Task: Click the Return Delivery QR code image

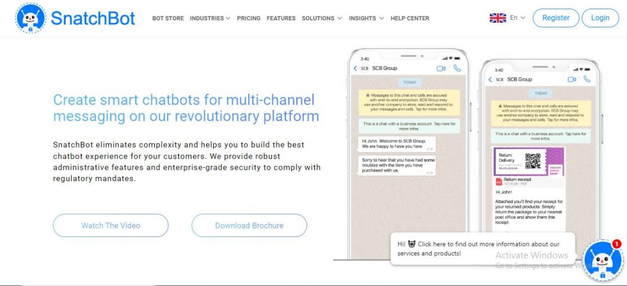Action: point(533,161)
